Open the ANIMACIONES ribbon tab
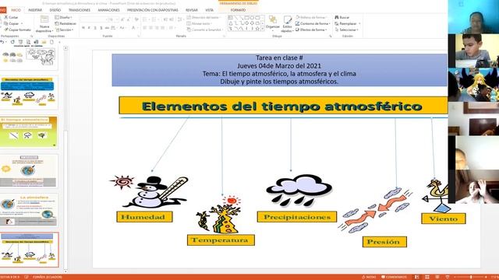This screenshot has height=280, width=499. [x=108, y=10]
